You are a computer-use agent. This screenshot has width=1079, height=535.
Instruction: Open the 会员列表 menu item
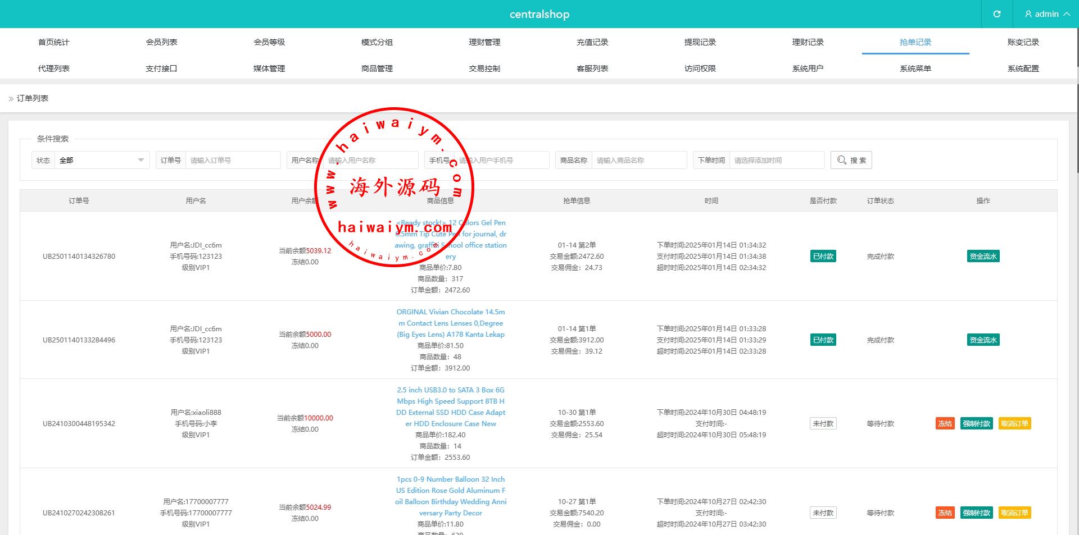coord(161,42)
